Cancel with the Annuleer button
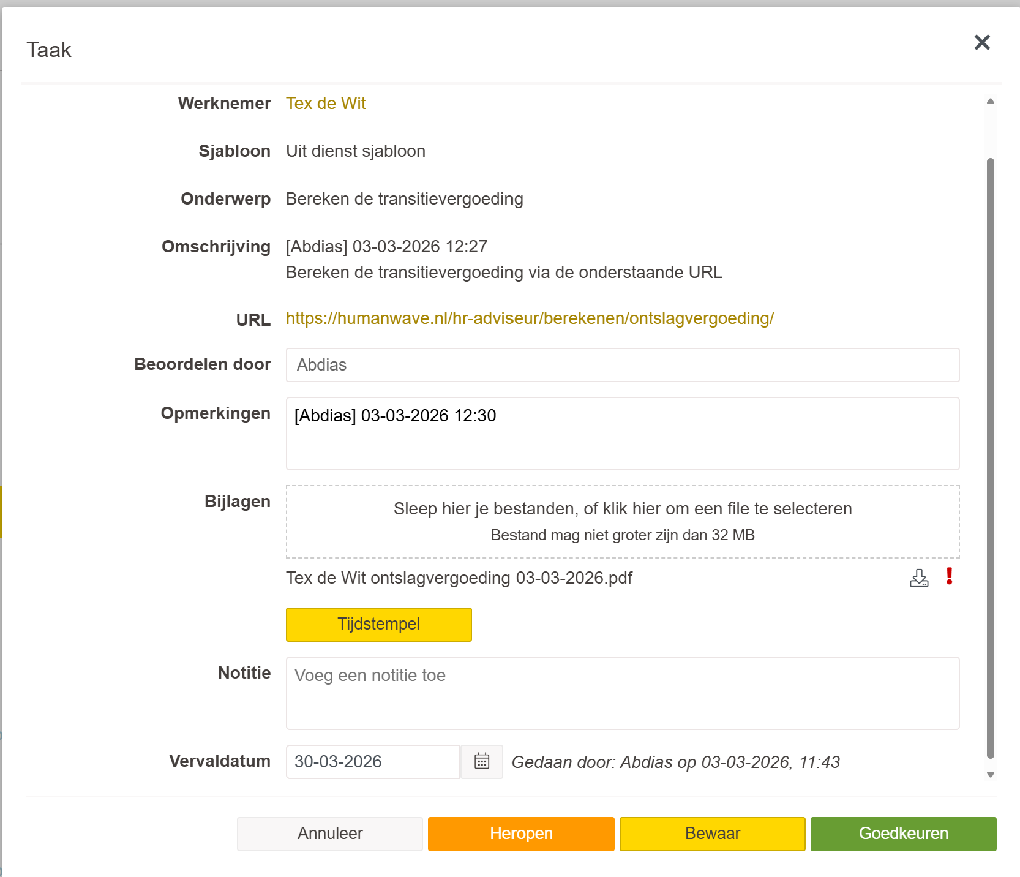Image resolution: width=1020 pixels, height=877 pixels. (330, 834)
